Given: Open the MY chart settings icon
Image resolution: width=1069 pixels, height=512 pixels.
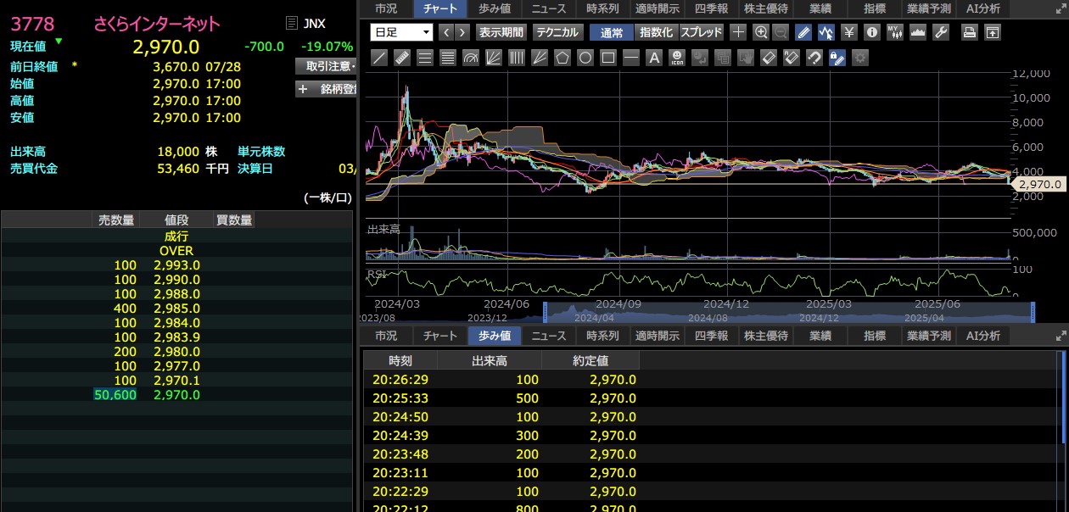Looking at the screenshot, I should (894, 32).
